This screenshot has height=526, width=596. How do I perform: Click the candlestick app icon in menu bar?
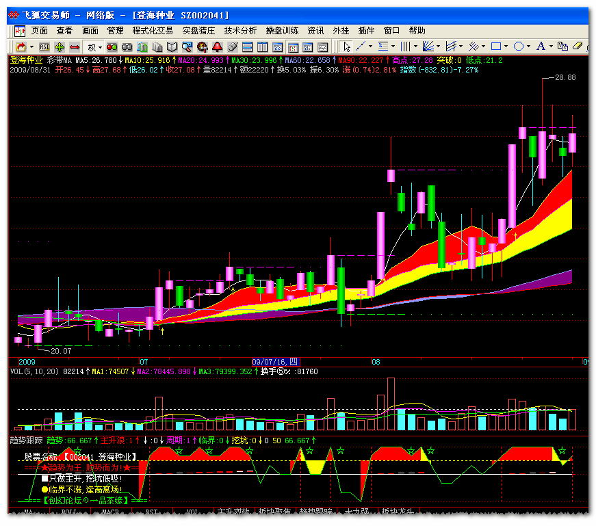[20, 31]
